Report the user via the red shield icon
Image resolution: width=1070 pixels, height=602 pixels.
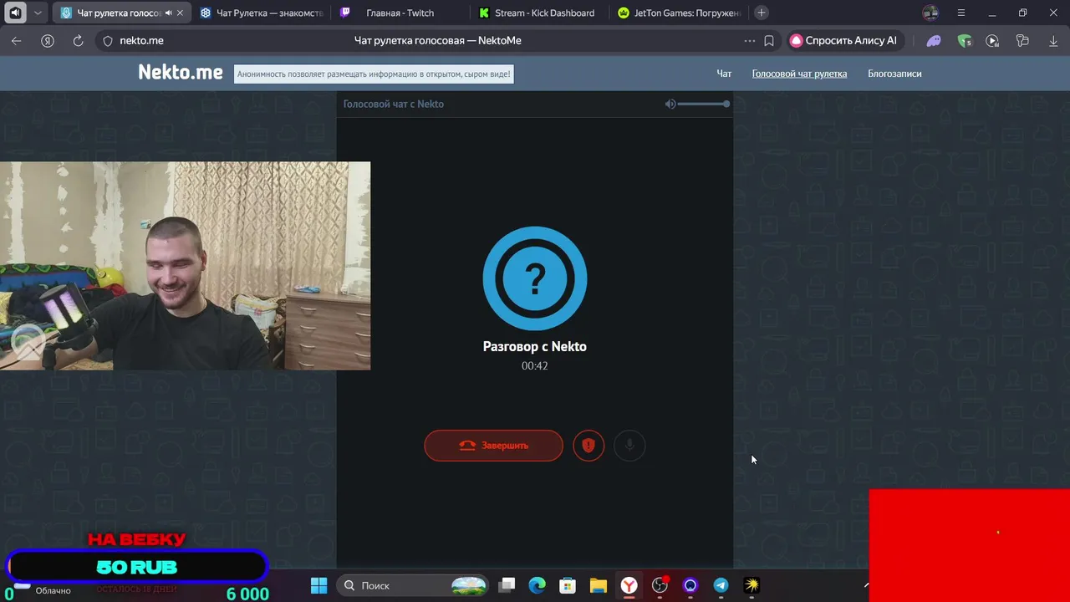pos(588,446)
